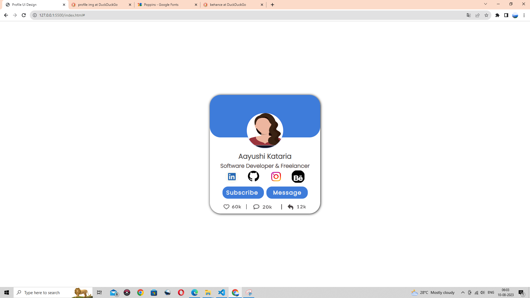Switch to the behance at DuckDuckGo tab
This screenshot has width=530, height=298.
pyautogui.click(x=227, y=4)
